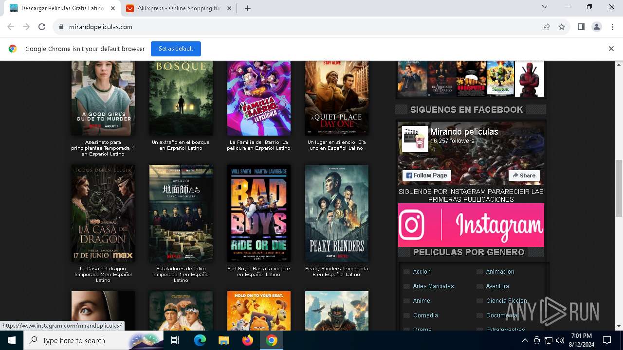
Task: Select the Anime genre
Action: (421, 301)
